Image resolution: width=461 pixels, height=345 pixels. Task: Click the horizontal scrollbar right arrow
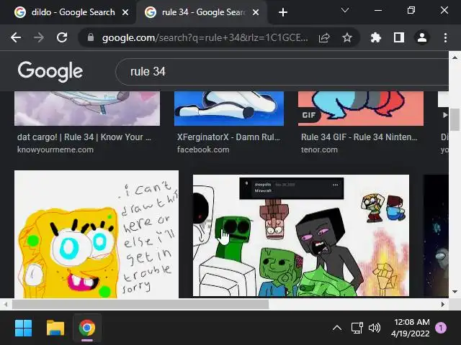click(x=443, y=305)
